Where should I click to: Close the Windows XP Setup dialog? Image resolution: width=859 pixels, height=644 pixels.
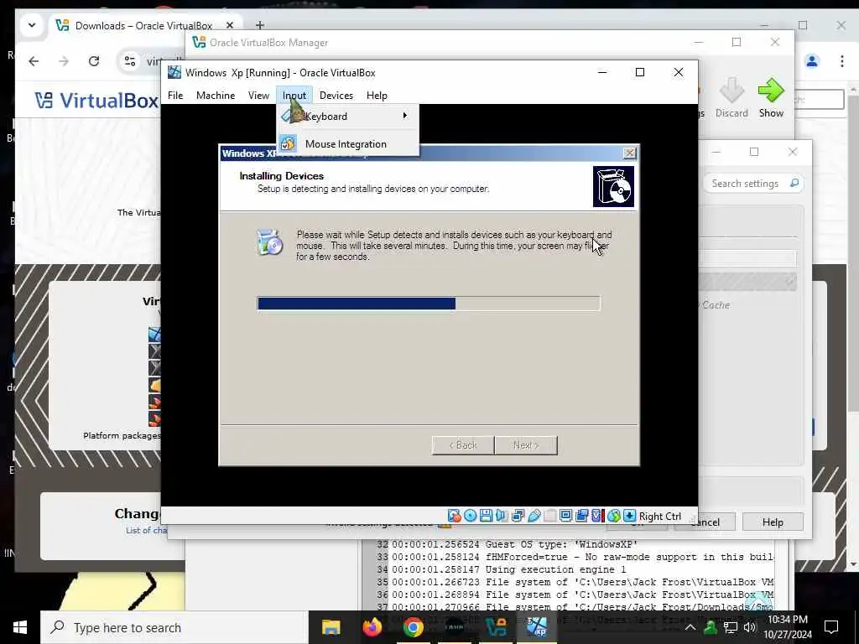(x=629, y=153)
